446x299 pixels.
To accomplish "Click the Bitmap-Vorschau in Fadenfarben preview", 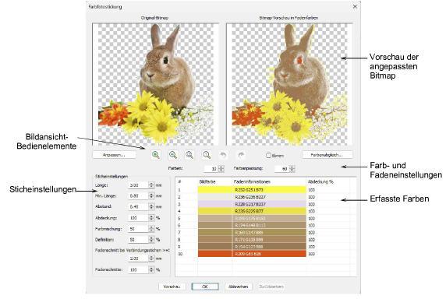I will pos(289,84).
